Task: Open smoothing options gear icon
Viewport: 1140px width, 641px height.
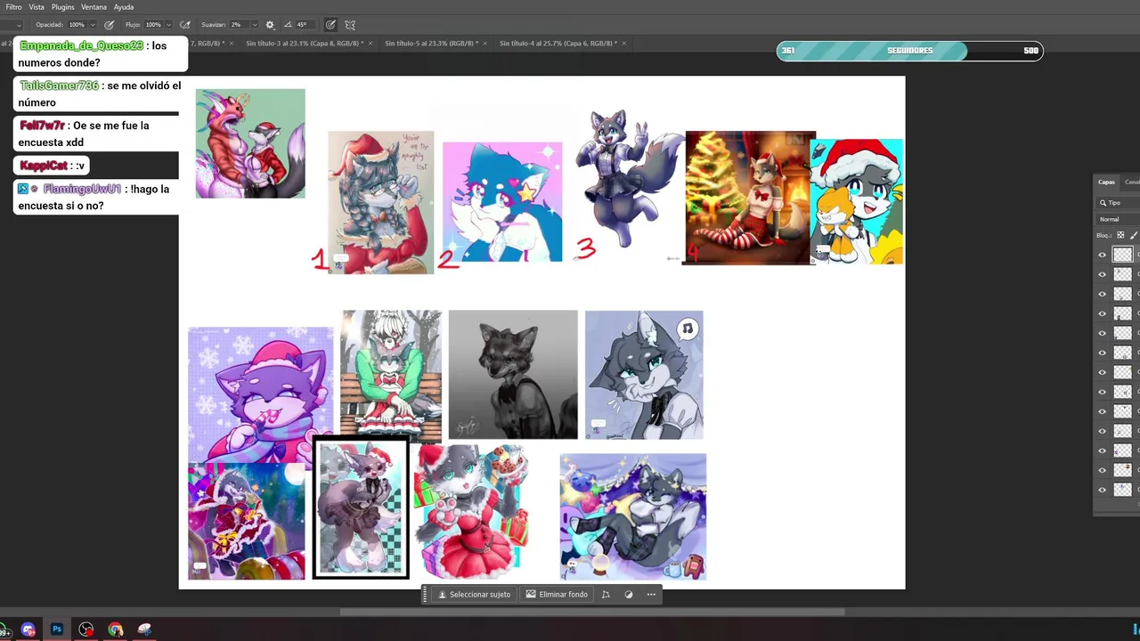Action: coord(270,25)
